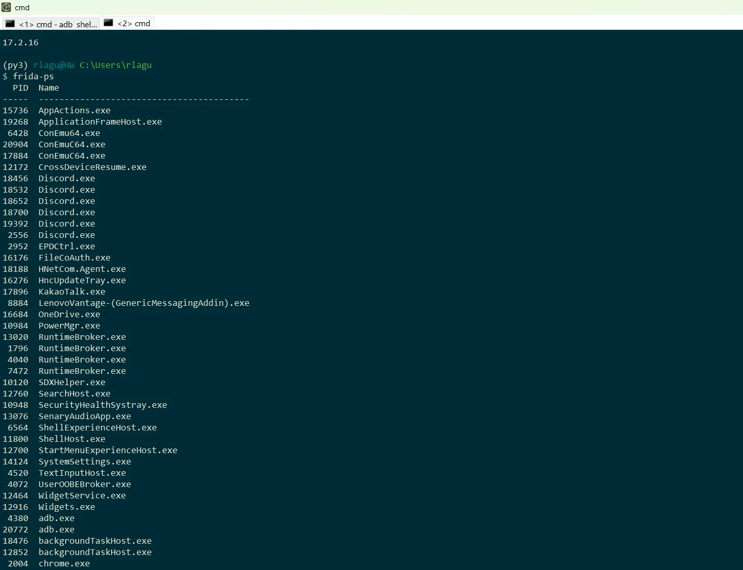This screenshot has width=743, height=570.
Task: Click the 'EPDCtrl.exe' process name
Action: [x=67, y=246]
